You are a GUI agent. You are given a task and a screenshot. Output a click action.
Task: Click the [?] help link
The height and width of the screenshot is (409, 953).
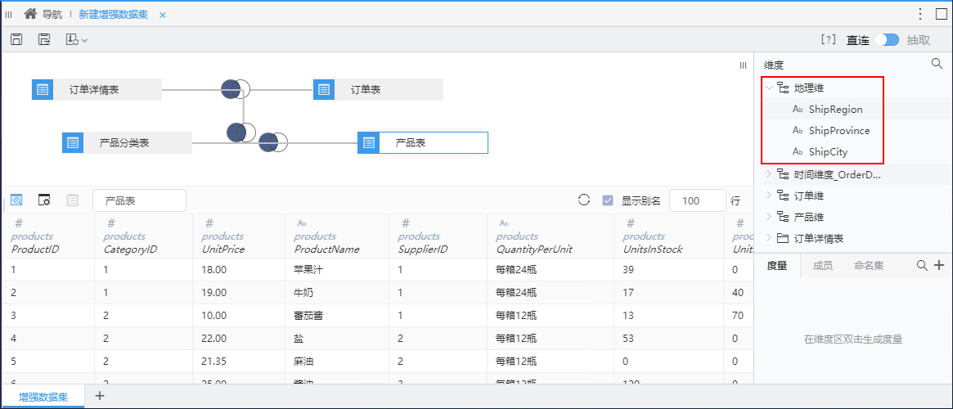(x=829, y=39)
